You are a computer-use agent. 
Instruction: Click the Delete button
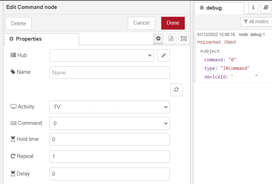(19, 24)
